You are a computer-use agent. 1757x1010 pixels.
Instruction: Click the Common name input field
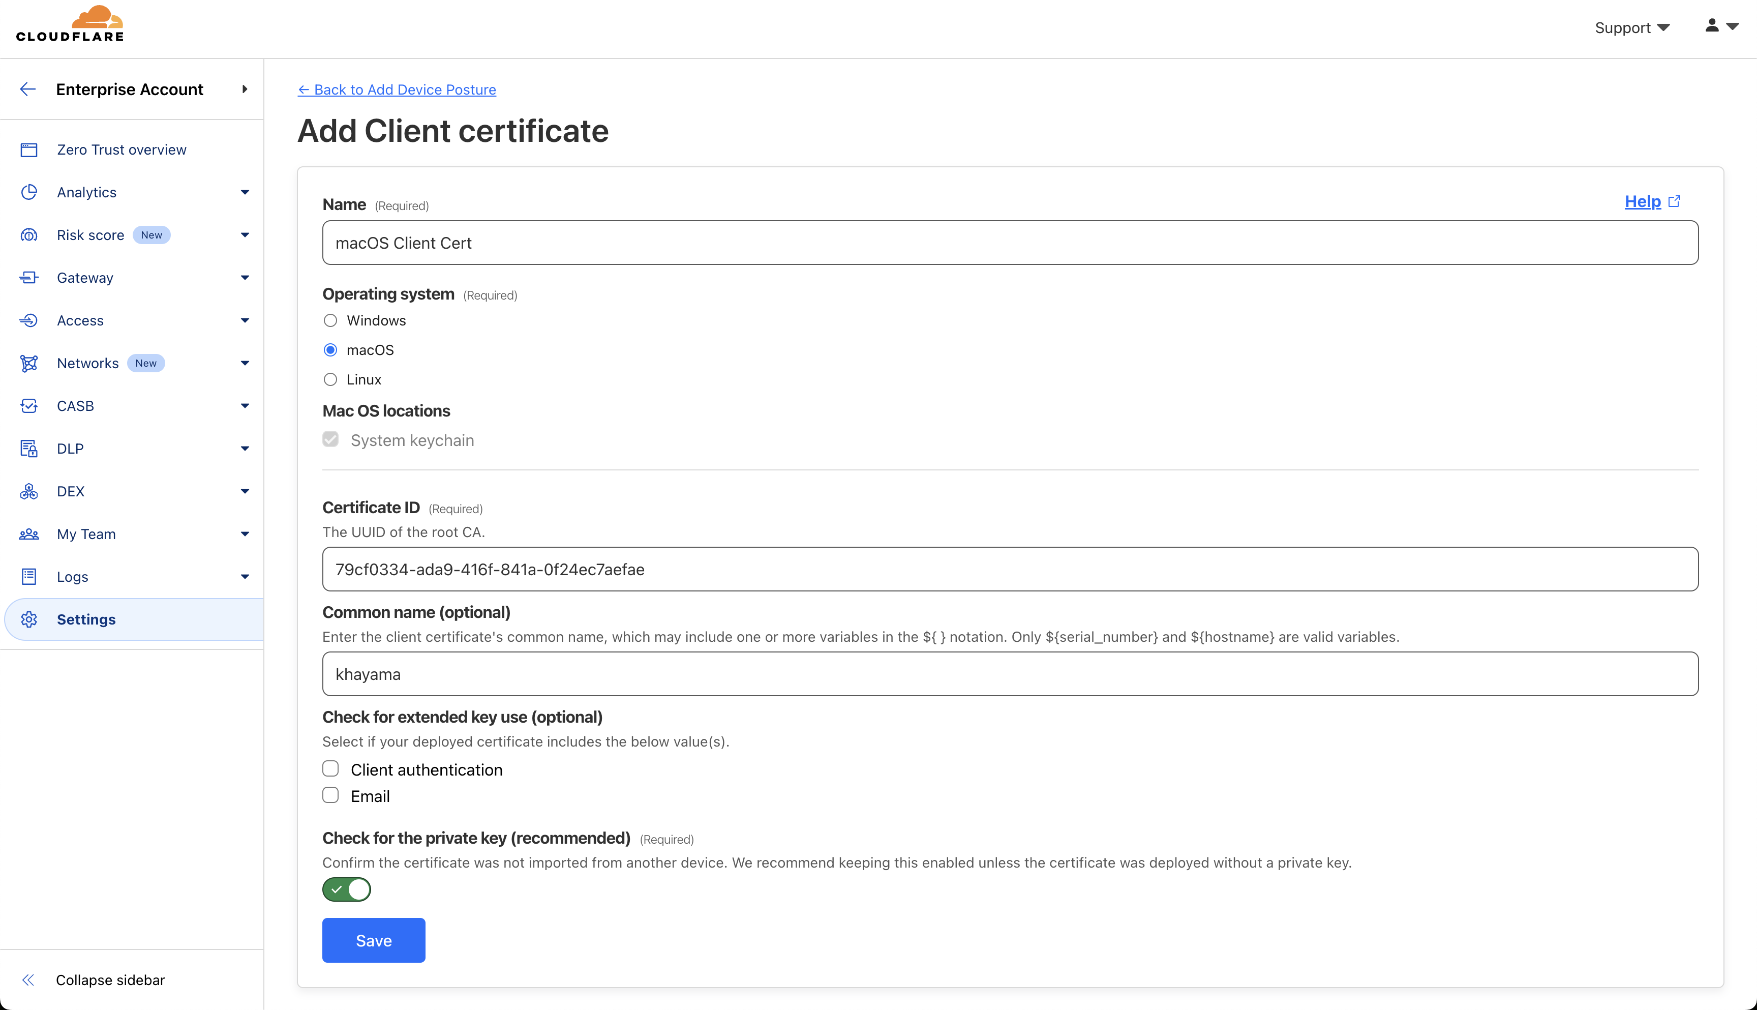pos(1010,673)
